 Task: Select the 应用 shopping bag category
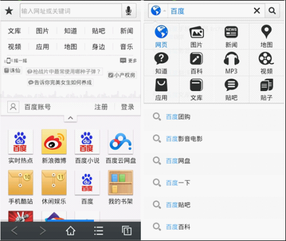pyautogui.click(x=161, y=90)
